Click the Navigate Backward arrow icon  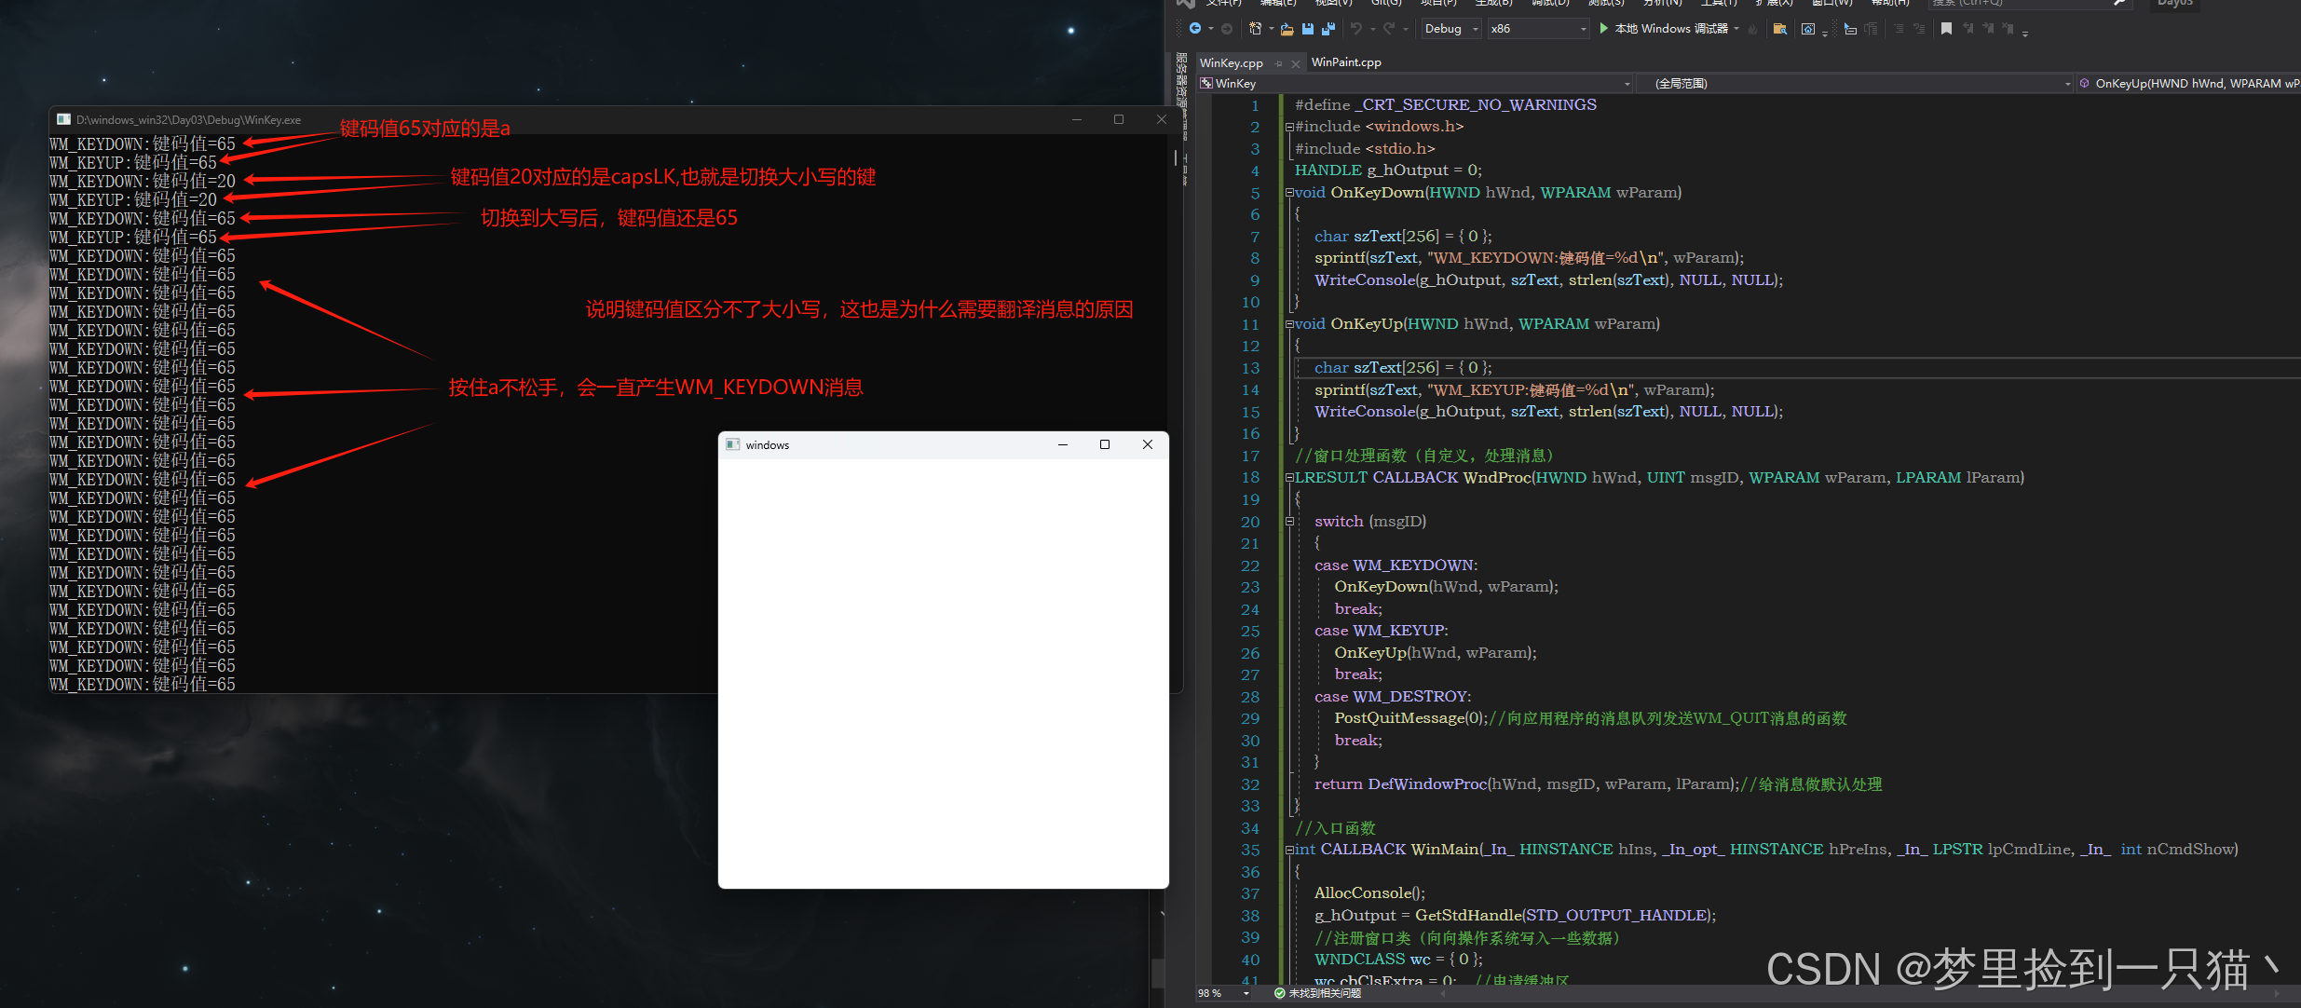1195,29
